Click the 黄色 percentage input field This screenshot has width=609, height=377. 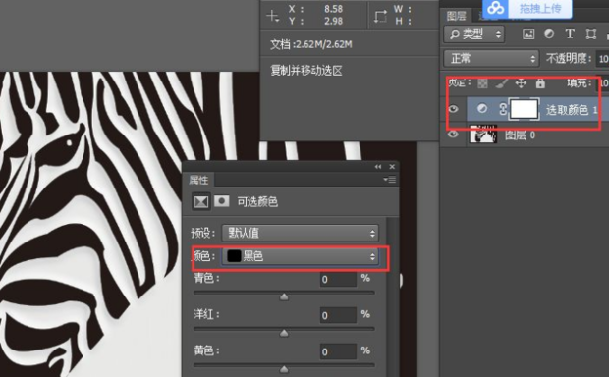coord(338,351)
